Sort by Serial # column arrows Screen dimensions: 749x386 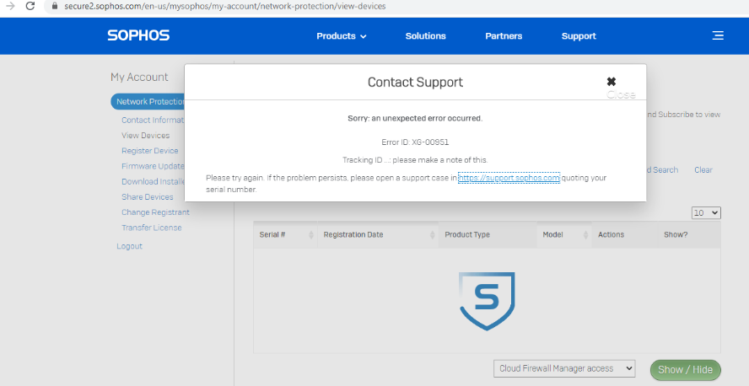pos(311,235)
